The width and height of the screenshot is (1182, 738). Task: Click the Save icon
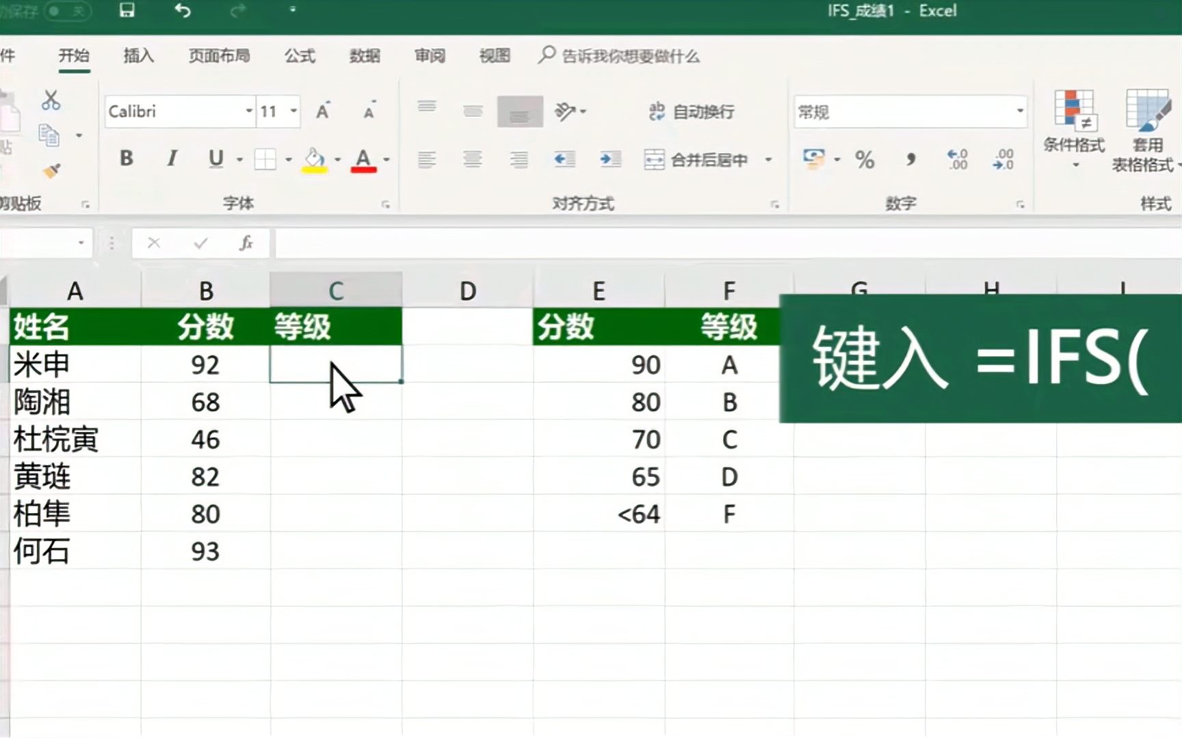point(126,11)
